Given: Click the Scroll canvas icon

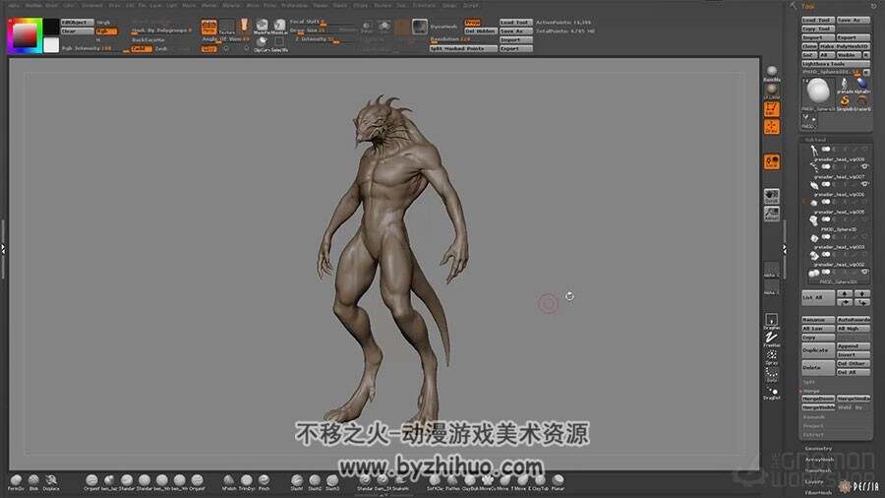Looking at the screenshot, I should point(772,196).
